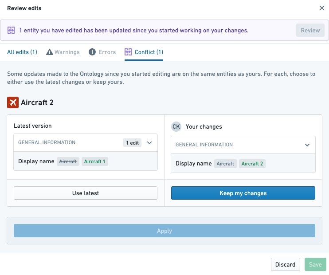Collapse Your changes General Information chevron
Viewport: 329px width, 275px height.
pyautogui.click(x=307, y=145)
